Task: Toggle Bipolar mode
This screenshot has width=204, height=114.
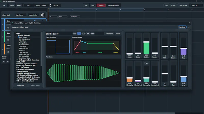Action: (x=118, y=34)
